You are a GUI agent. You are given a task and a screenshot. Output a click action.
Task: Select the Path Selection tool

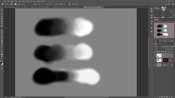[x=2, y=50]
